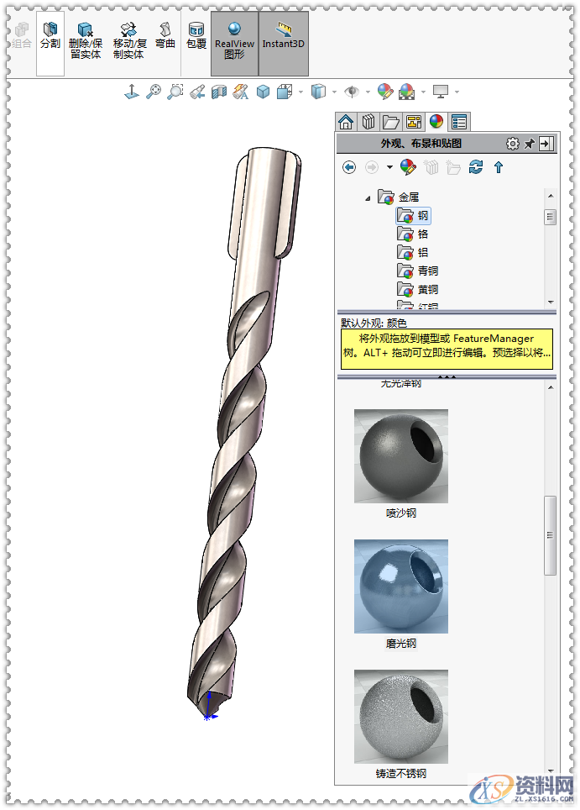Image resolution: width=580 pixels, height=810 pixels.
Task: Click the greyed create new folder icon
Action: [x=453, y=167]
